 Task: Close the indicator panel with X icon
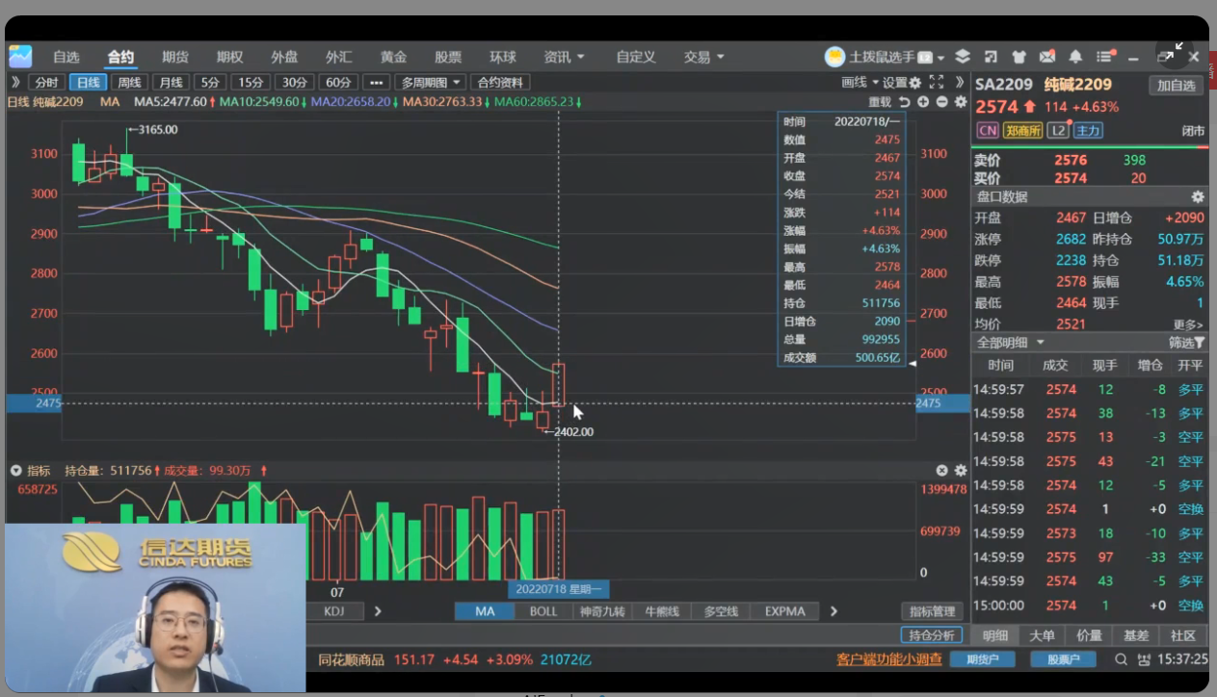click(942, 471)
